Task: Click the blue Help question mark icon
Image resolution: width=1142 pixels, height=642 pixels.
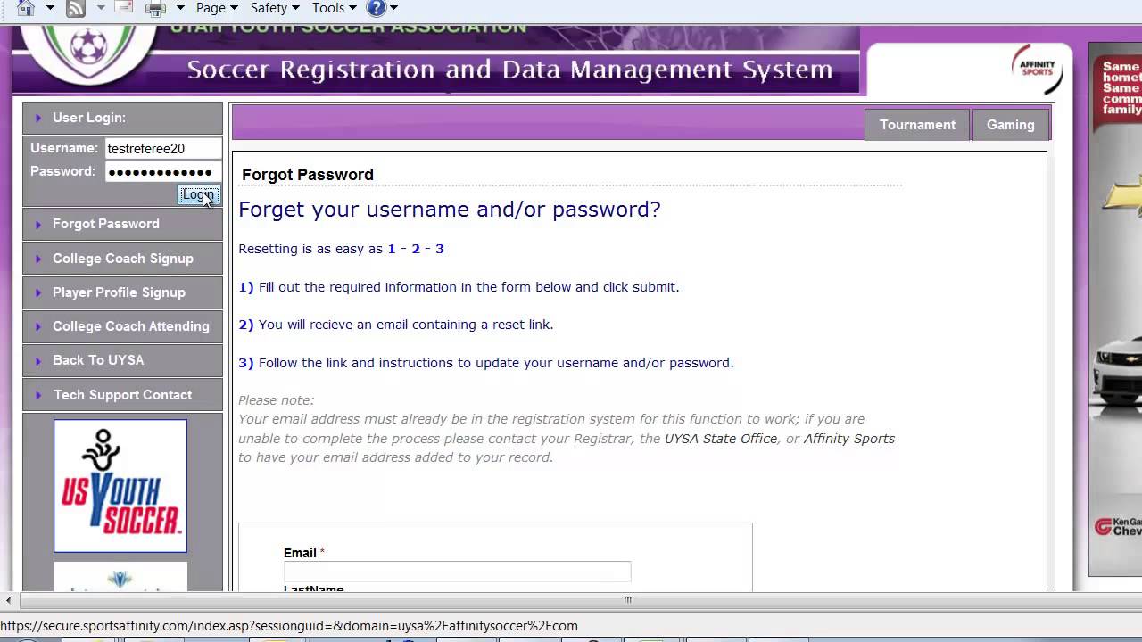Action: (x=377, y=8)
